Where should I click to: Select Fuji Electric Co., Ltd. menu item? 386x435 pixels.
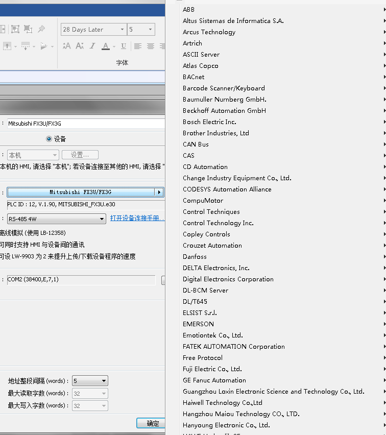pyautogui.click(x=212, y=369)
